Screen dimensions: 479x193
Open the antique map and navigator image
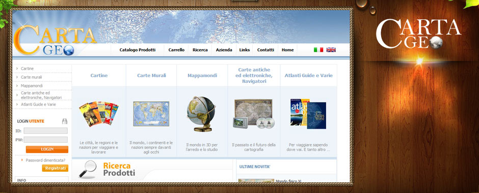click(x=253, y=114)
